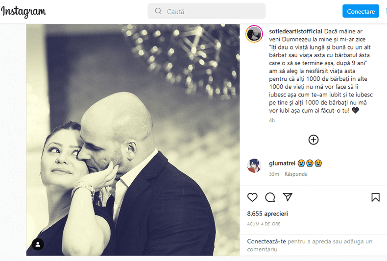The height and width of the screenshot is (261, 387).
Task: Share post with paper plane icon
Action: coord(288,197)
